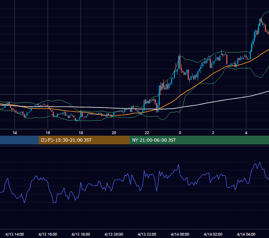
Task: Click the hour label 18 on chart axis
Action: point(81,133)
